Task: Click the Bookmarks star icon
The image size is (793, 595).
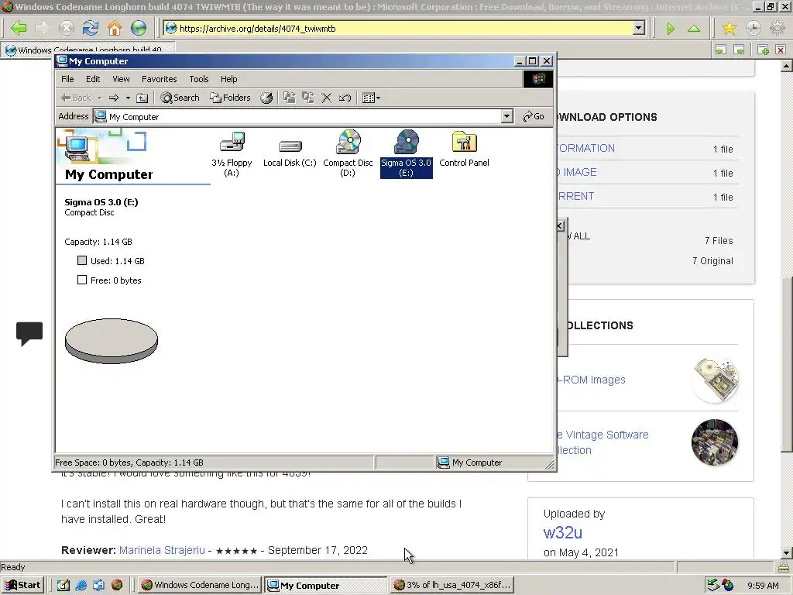Action: [729, 29]
